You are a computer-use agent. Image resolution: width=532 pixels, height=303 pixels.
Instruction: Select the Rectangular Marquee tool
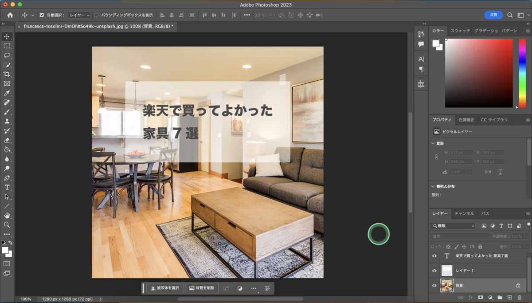(x=7, y=46)
